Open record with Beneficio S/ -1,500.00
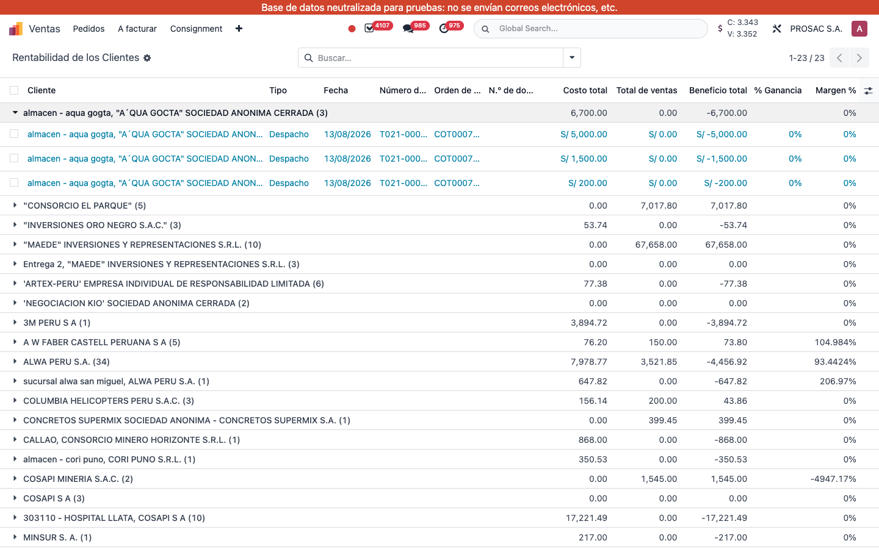The width and height of the screenshot is (879, 549). tap(722, 159)
